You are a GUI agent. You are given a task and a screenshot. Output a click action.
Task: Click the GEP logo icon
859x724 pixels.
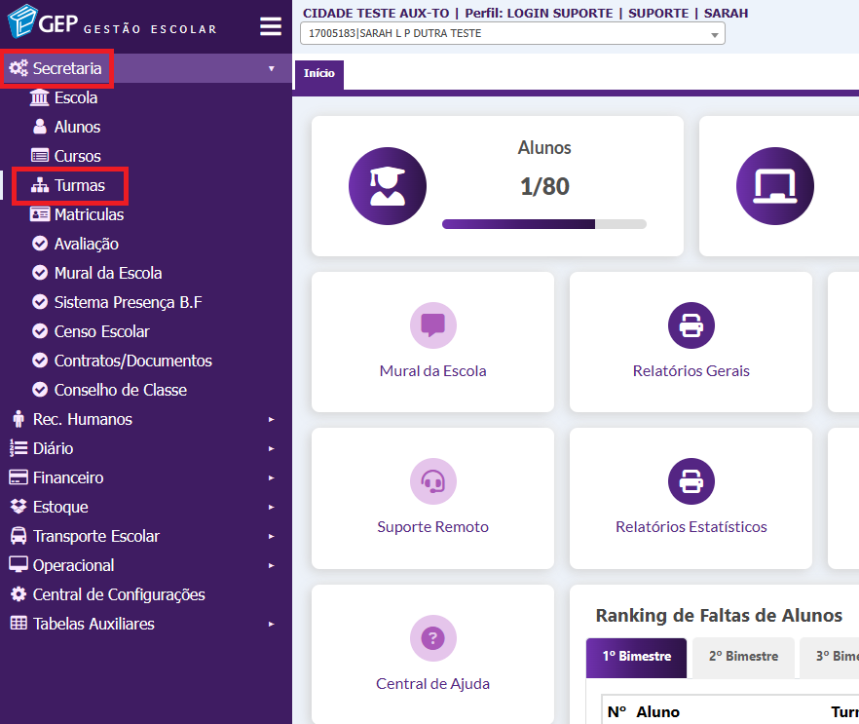(x=22, y=24)
